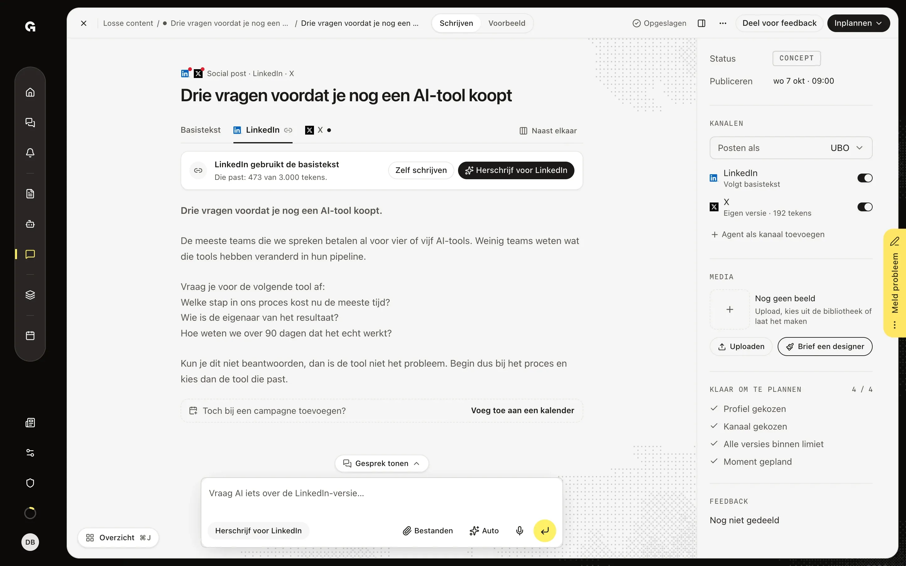
Task: Go to the Losse content breadcrumb
Action: pyautogui.click(x=128, y=23)
